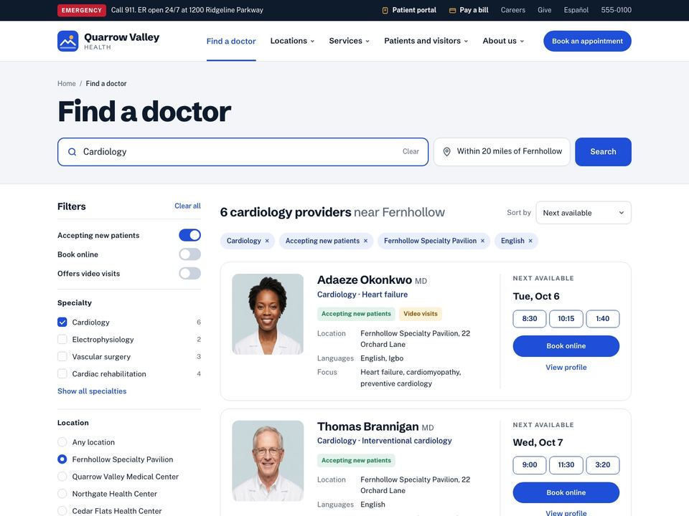The image size is (689, 516).
Task: Click the Home breadcrumb link
Action: point(66,83)
